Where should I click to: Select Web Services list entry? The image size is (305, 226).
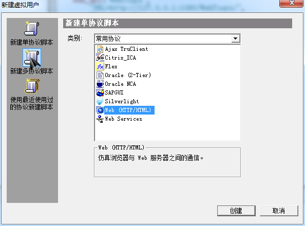(124, 119)
